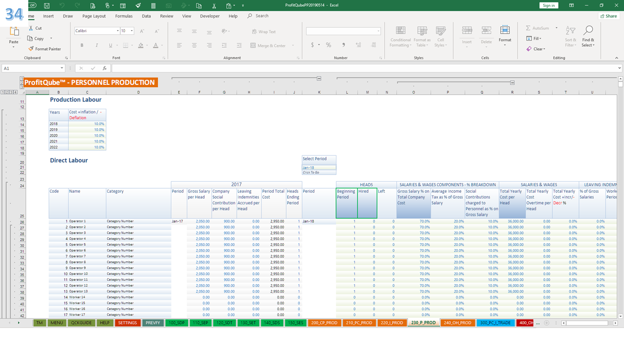Toggle AutoSave off switch

tap(32, 5)
